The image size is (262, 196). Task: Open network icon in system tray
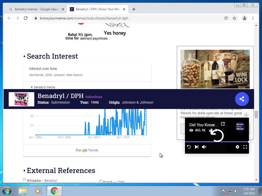point(230,191)
